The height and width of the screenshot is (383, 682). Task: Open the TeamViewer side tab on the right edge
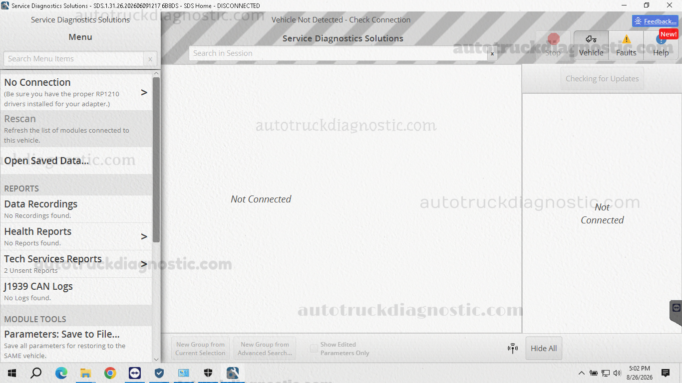676,313
